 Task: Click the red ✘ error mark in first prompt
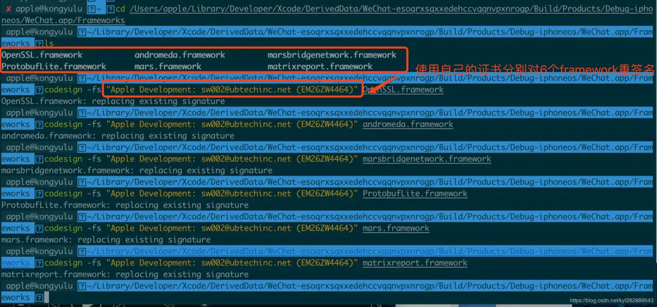[8, 9]
